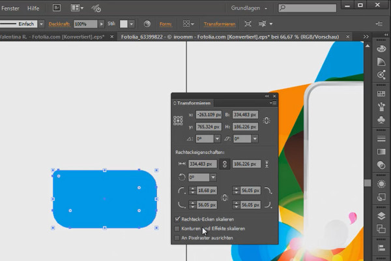Open the Align panel icon in dock
Screen dimensions: 391x261
coord(381,248)
